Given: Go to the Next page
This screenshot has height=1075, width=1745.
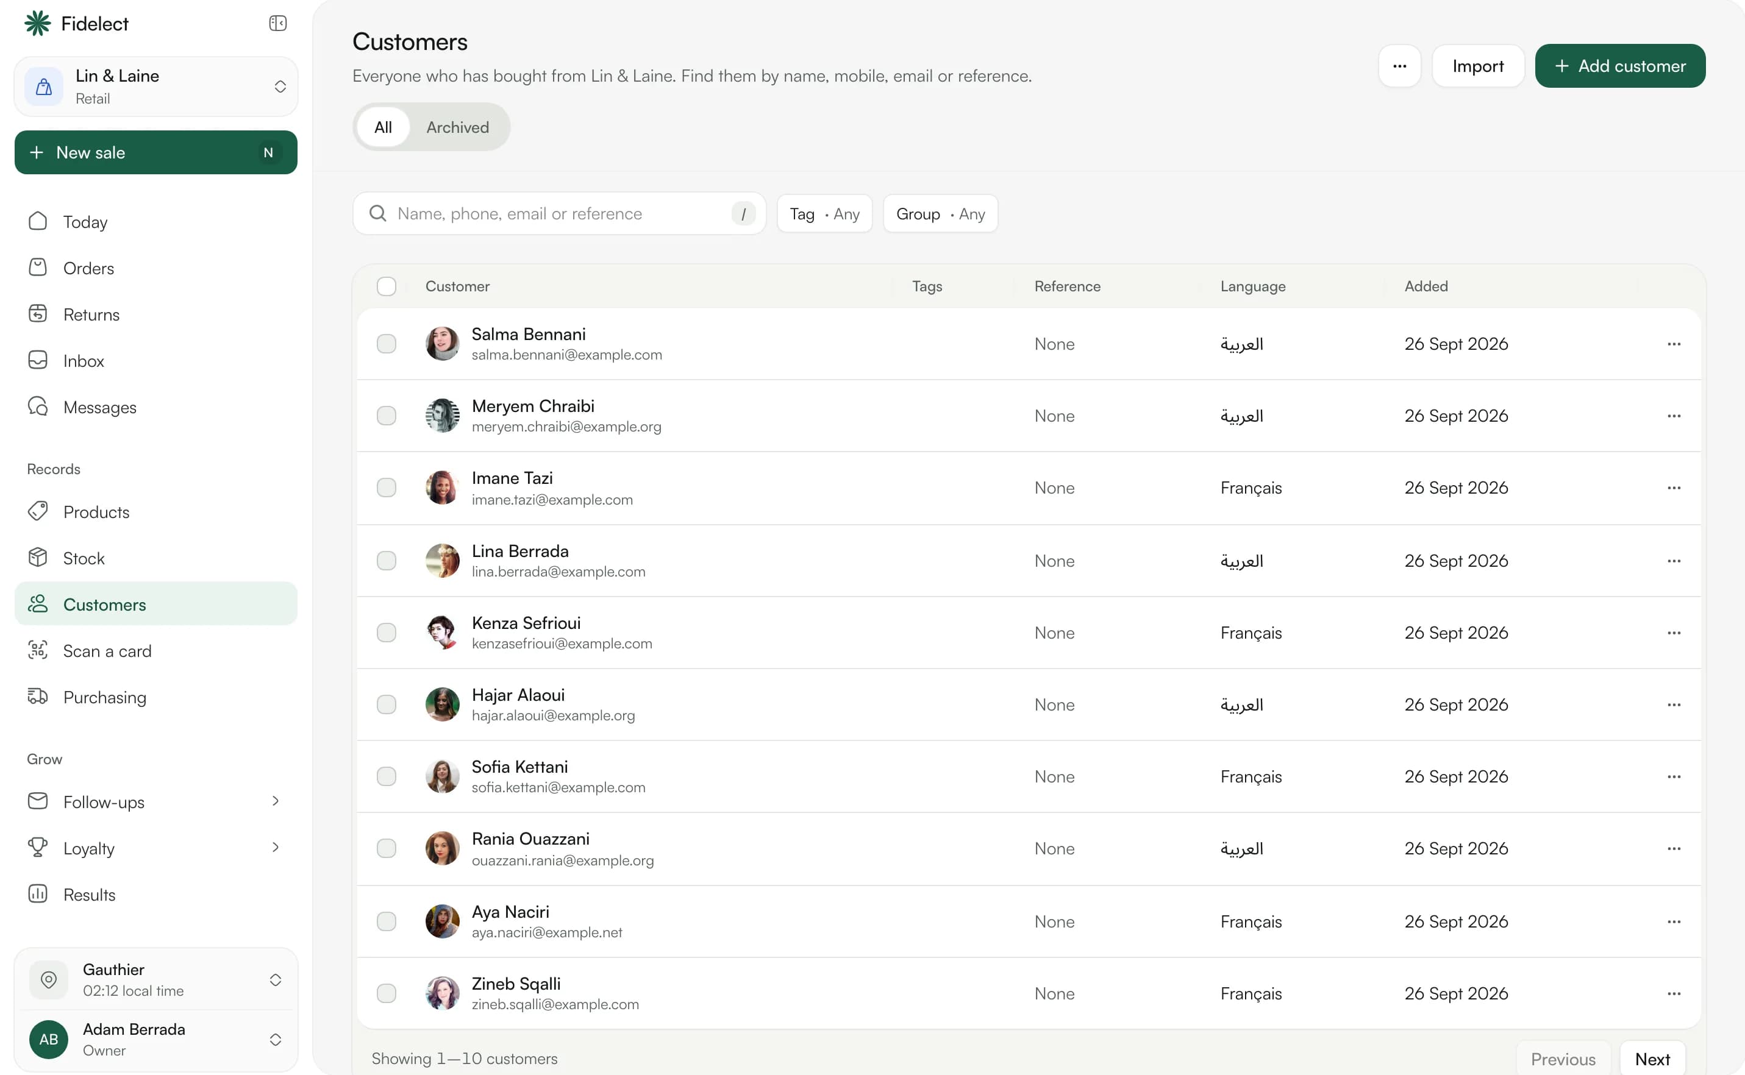Looking at the screenshot, I should (x=1652, y=1059).
